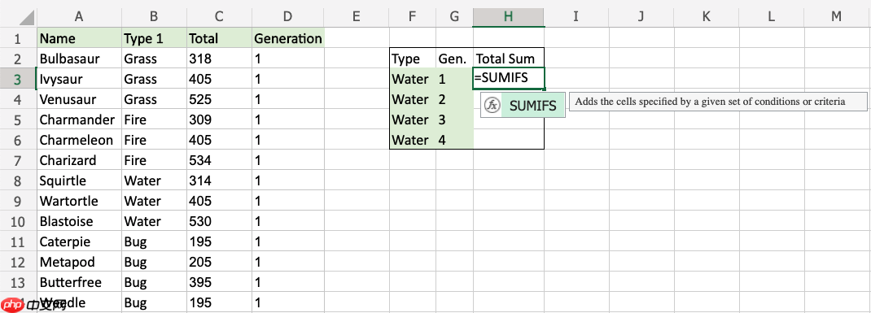The image size is (871, 313).
Task: Select column E header
Action: pyautogui.click(x=357, y=16)
